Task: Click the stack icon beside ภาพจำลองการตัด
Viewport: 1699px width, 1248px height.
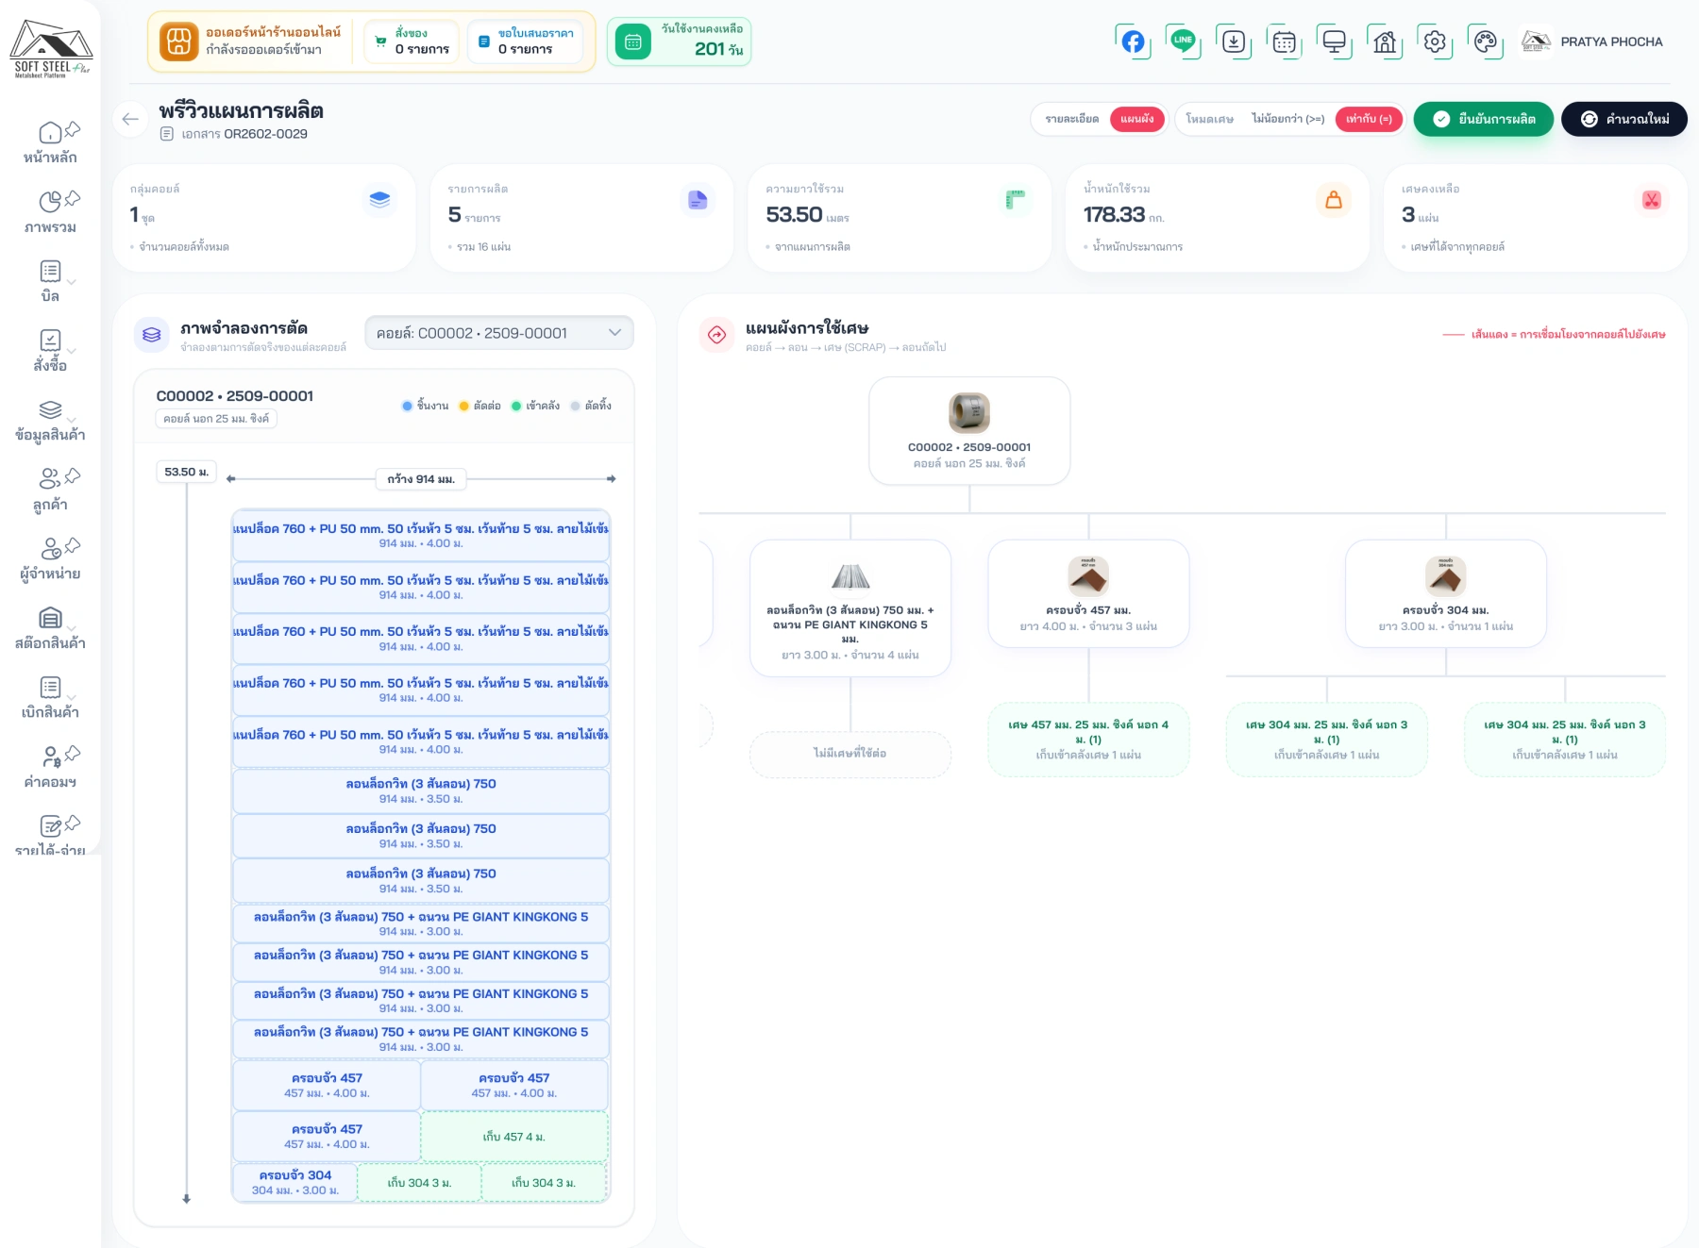Action: [152, 334]
